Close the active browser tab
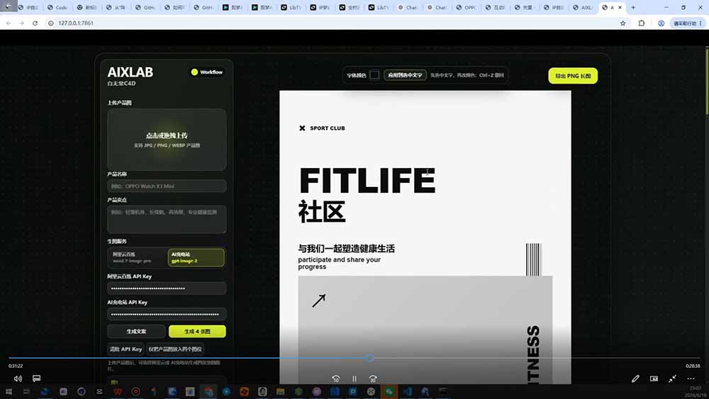The height and width of the screenshot is (399, 709). click(620, 7)
